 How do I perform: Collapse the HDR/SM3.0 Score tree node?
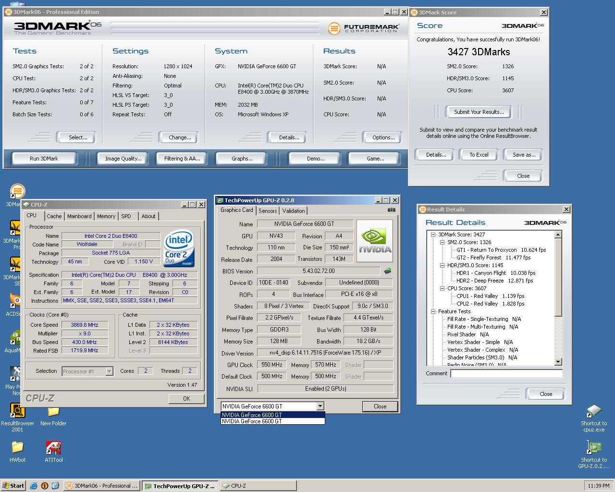point(442,265)
